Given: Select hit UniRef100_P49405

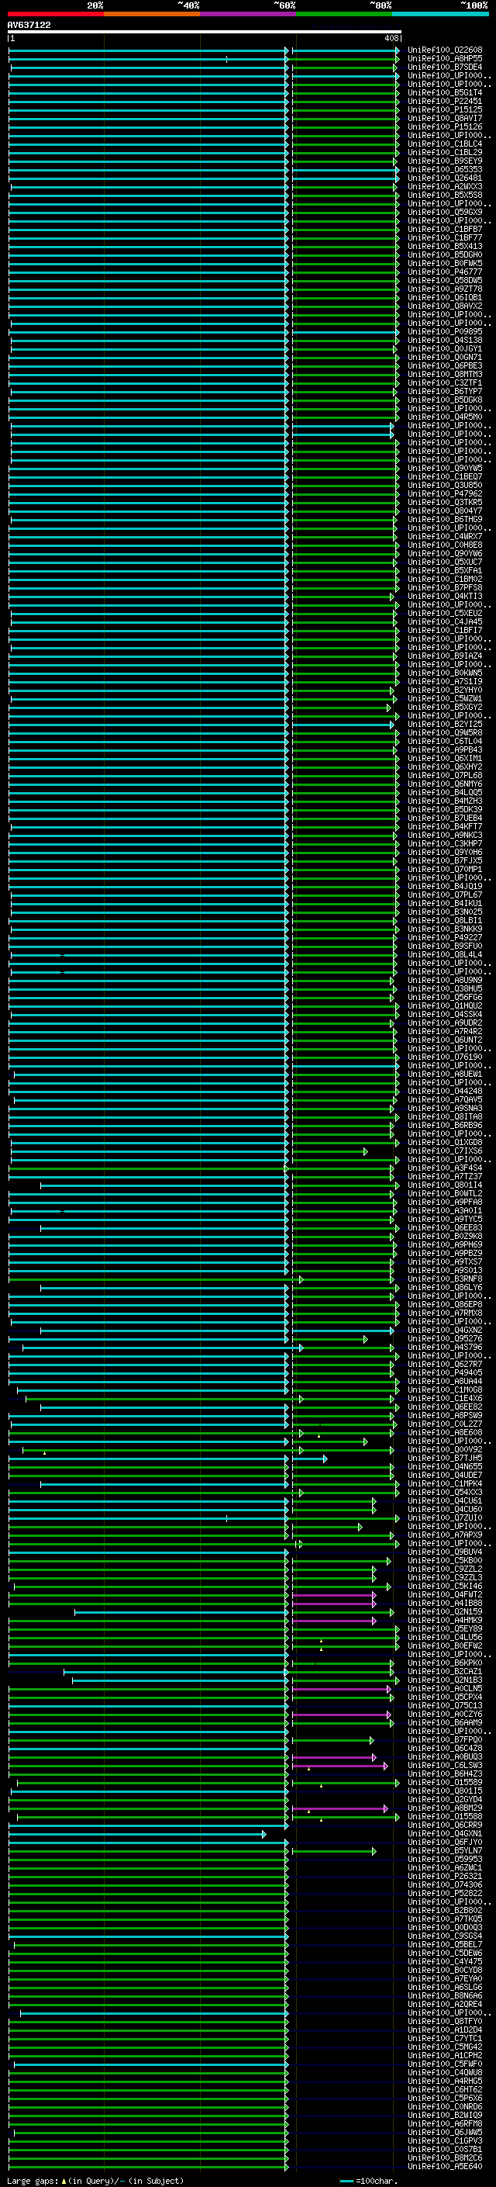Looking at the screenshot, I should [x=445, y=1373].
